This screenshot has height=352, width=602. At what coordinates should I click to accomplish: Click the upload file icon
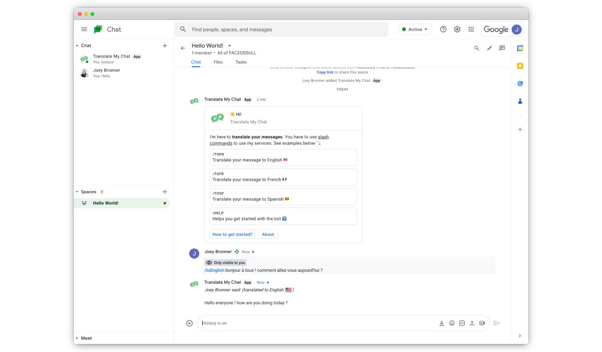[x=472, y=323]
